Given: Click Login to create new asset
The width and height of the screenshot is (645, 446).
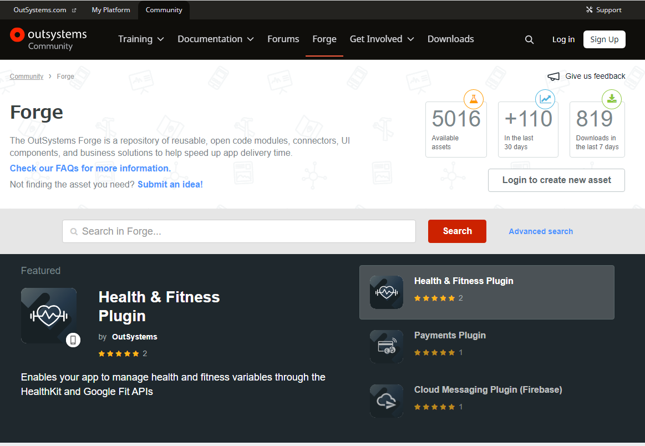Looking at the screenshot, I should point(556,180).
